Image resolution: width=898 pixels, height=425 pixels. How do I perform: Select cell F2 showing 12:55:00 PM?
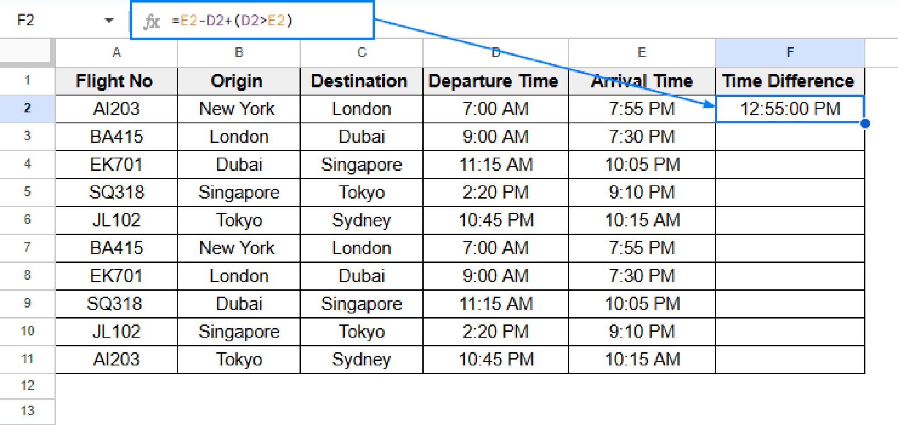coord(789,109)
